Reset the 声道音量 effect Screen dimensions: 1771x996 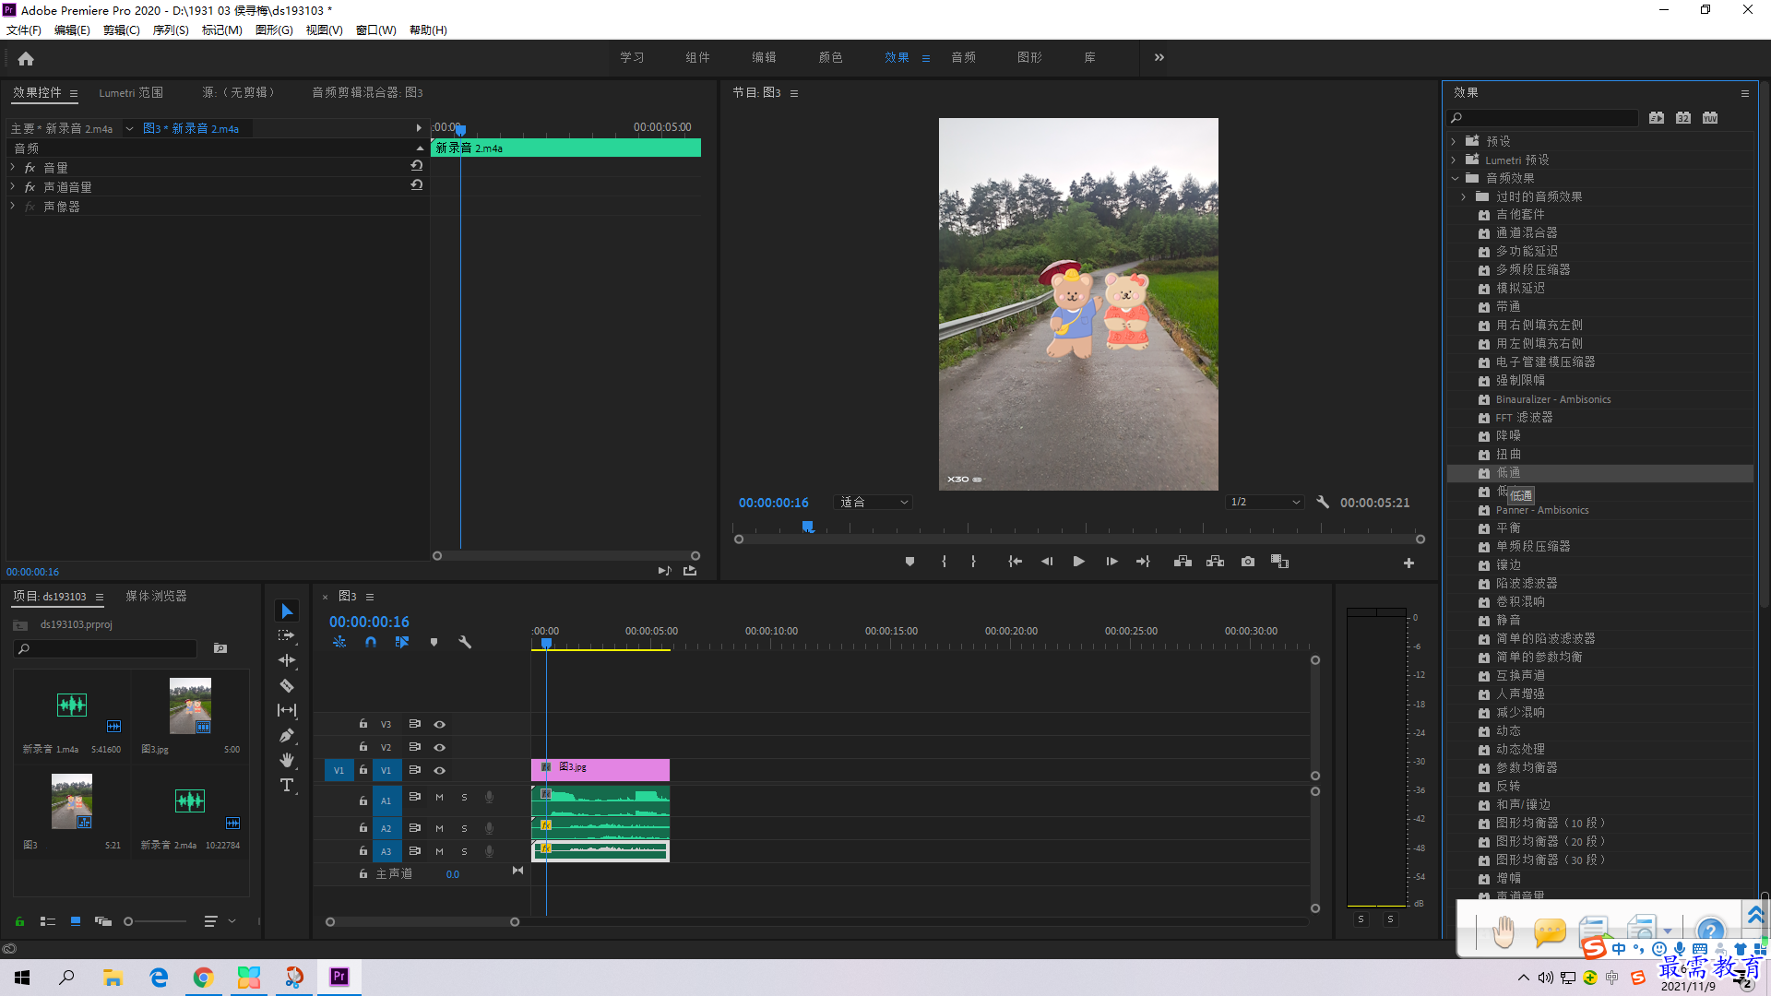pos(417,185)
